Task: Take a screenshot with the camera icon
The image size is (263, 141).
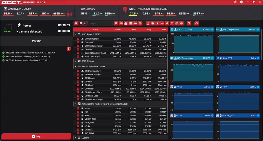Action: [241, 2]
